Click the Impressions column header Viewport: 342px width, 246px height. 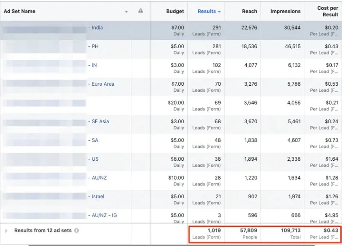coord(285,12)
